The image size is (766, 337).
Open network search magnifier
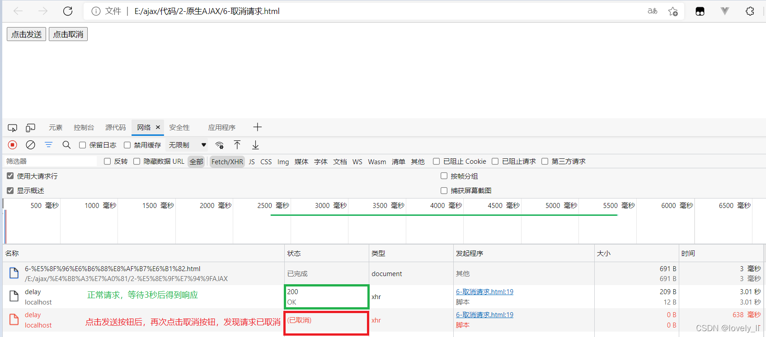click(x=66, y=145)
